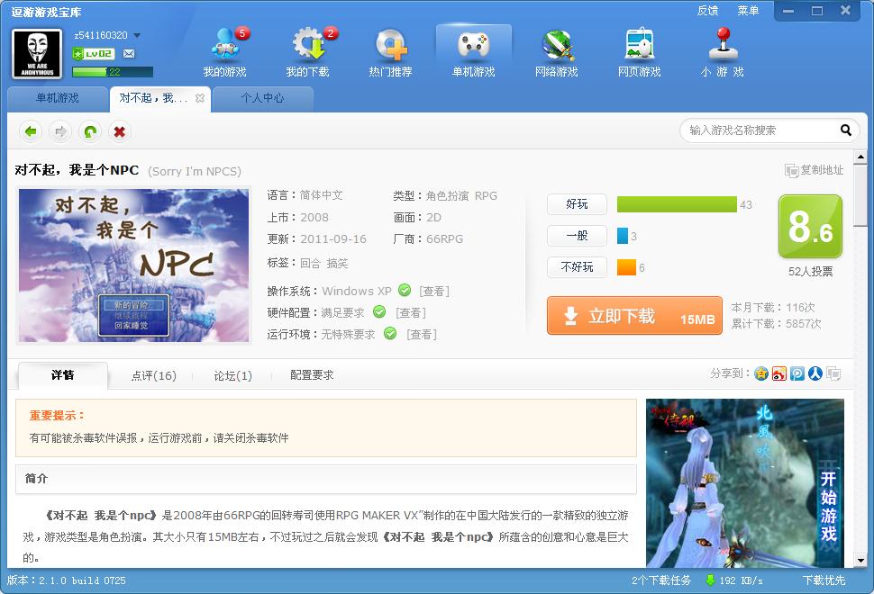Open 网页游戏 section
Viewport: 874px width, 594px height.
click(640, 52)
